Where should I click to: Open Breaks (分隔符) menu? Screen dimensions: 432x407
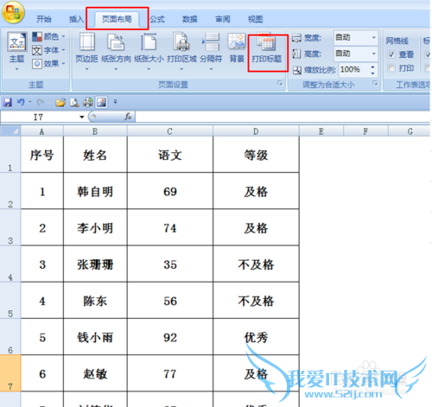coord(211,51)
